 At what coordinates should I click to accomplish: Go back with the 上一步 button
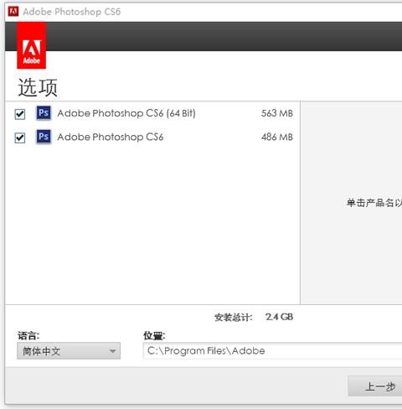[x=375, y=386]
